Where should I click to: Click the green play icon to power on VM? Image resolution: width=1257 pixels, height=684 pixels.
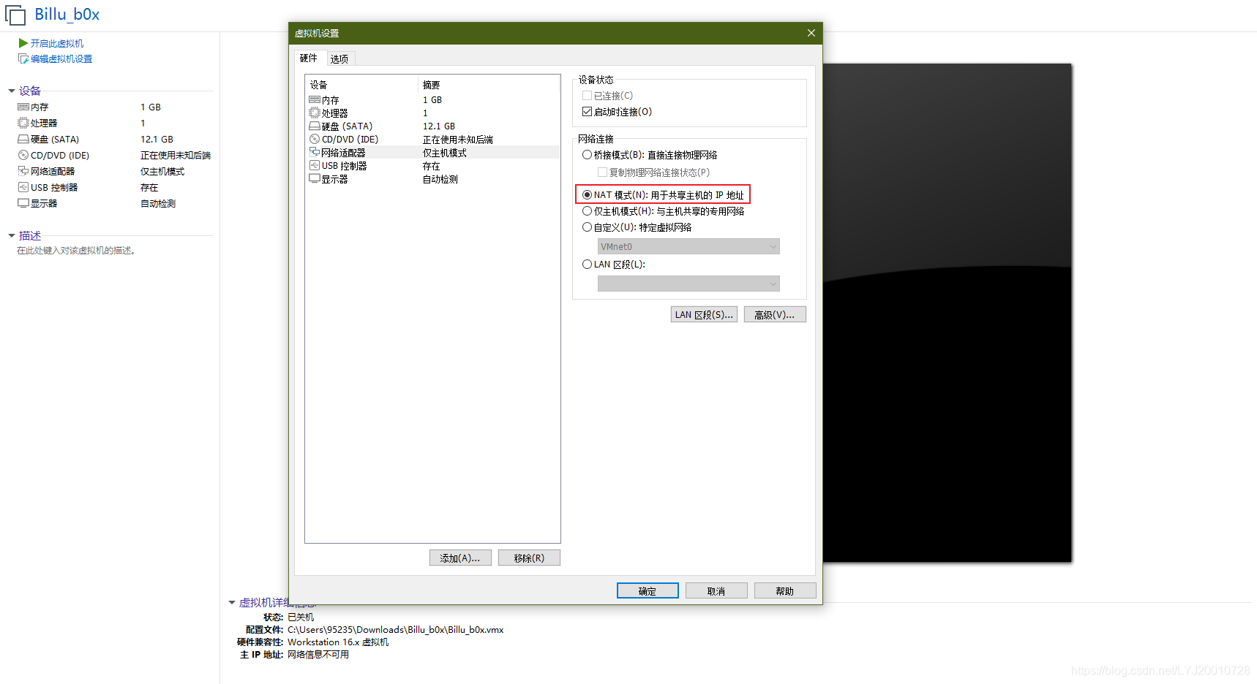tap(23, 44)
